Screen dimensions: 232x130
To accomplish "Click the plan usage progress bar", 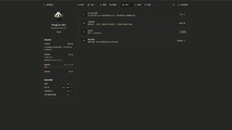I will coord(59,67).
